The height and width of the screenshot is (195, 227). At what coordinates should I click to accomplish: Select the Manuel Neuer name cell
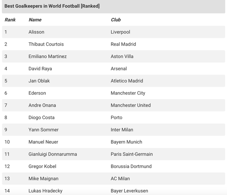[x=43, y=142]
